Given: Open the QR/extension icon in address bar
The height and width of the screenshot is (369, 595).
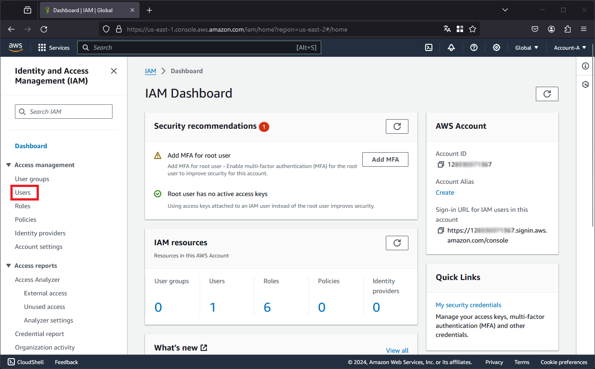Looking at the screenshot, I should pos(460,29).
